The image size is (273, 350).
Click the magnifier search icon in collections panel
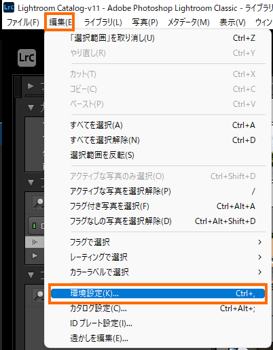(x=39, y=295)
